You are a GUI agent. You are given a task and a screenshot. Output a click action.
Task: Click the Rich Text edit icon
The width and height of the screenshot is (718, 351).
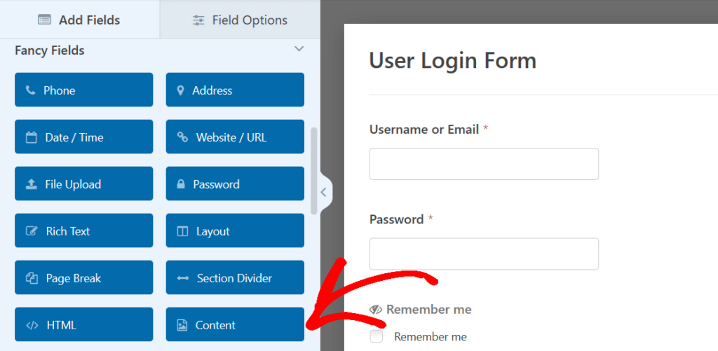pos(32,231)
